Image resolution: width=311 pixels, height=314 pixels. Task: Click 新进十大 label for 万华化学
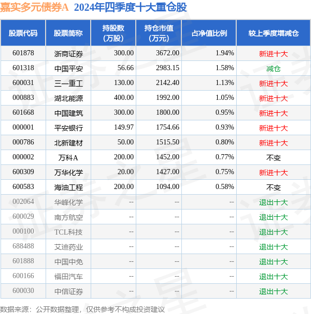274,173
